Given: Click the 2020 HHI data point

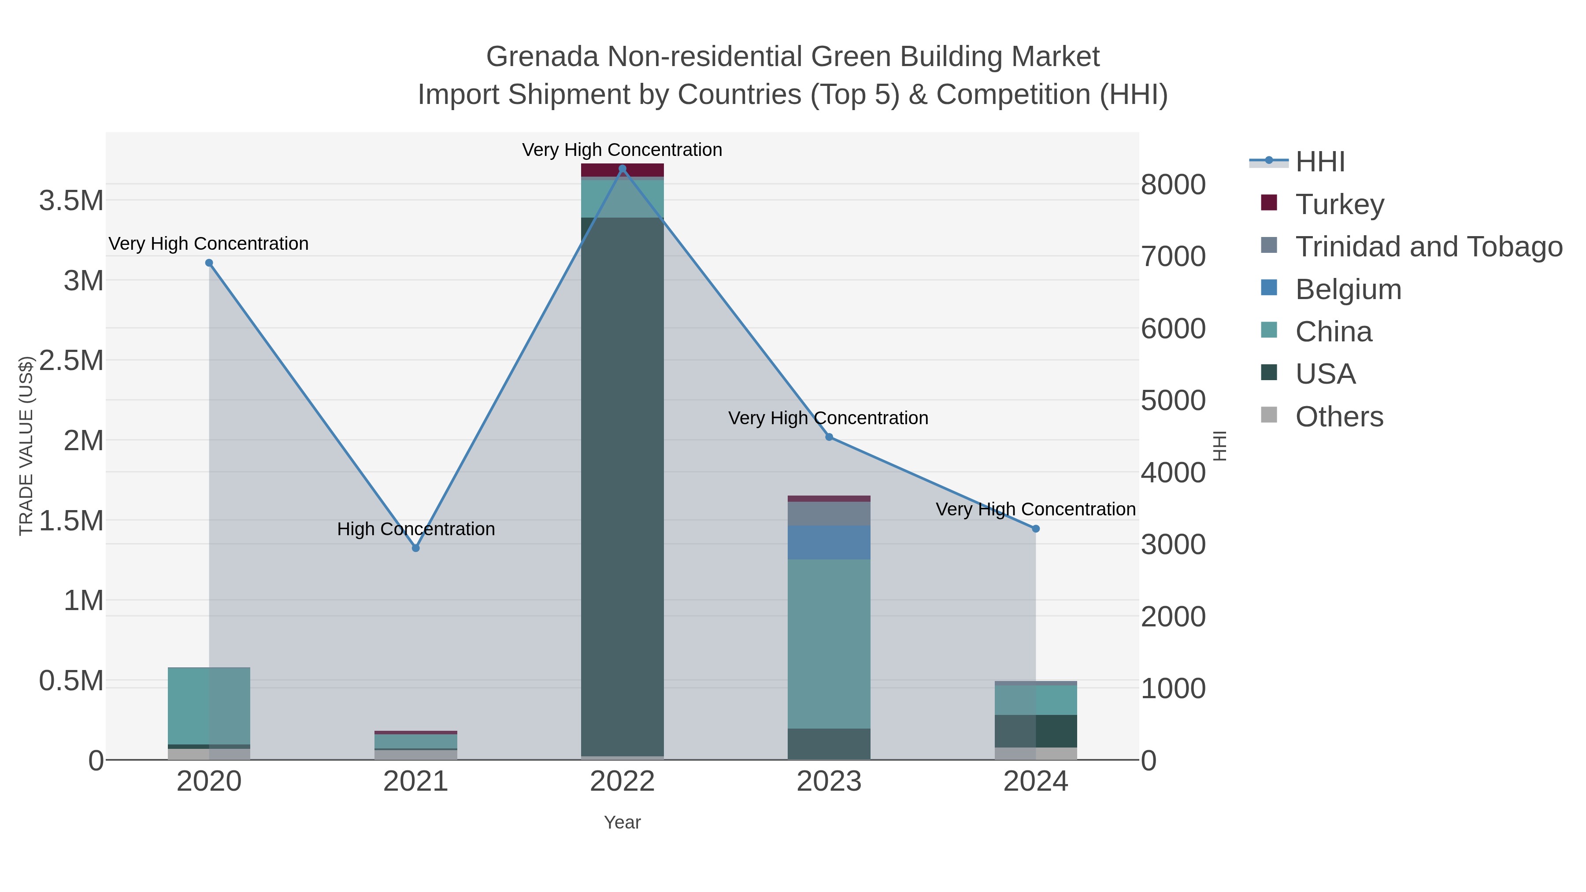Looking at the screenshot, I should 209,263.
